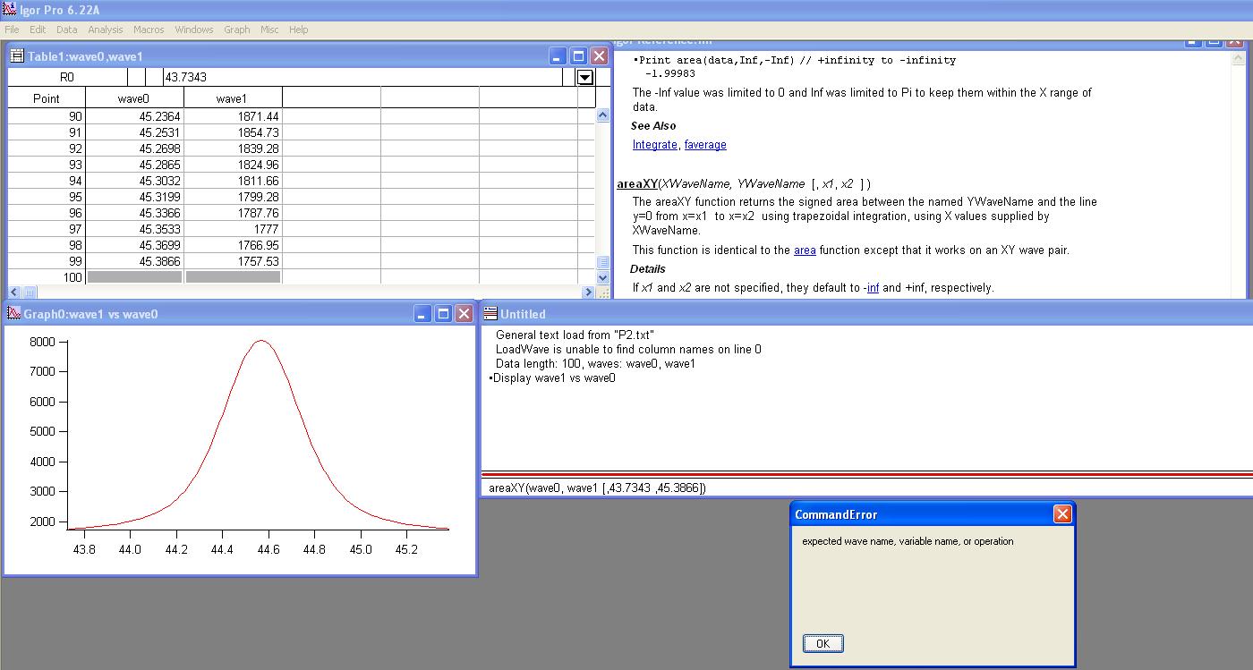Click Table1's horizontal scrollbar track

click(x=313, y=292)
